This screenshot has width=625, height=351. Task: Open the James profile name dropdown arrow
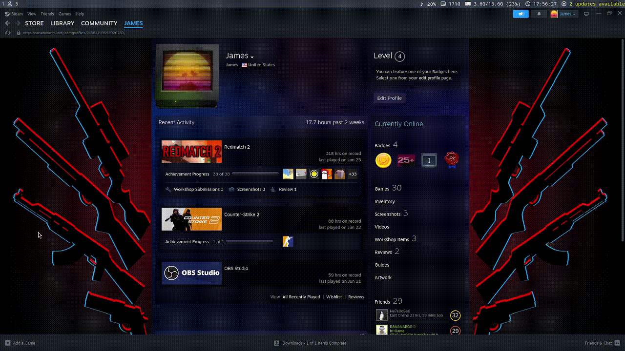click(x=252, y=57)
